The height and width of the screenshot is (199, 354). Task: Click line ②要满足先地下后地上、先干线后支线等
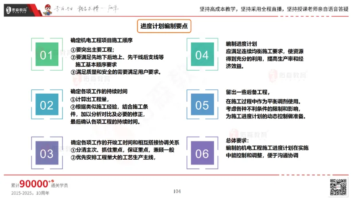[x=117, y=57]
